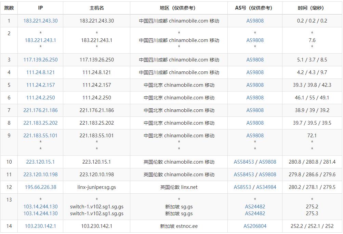
Task: Click the AS号（仅供参考） header
Action: click(255, 8)
